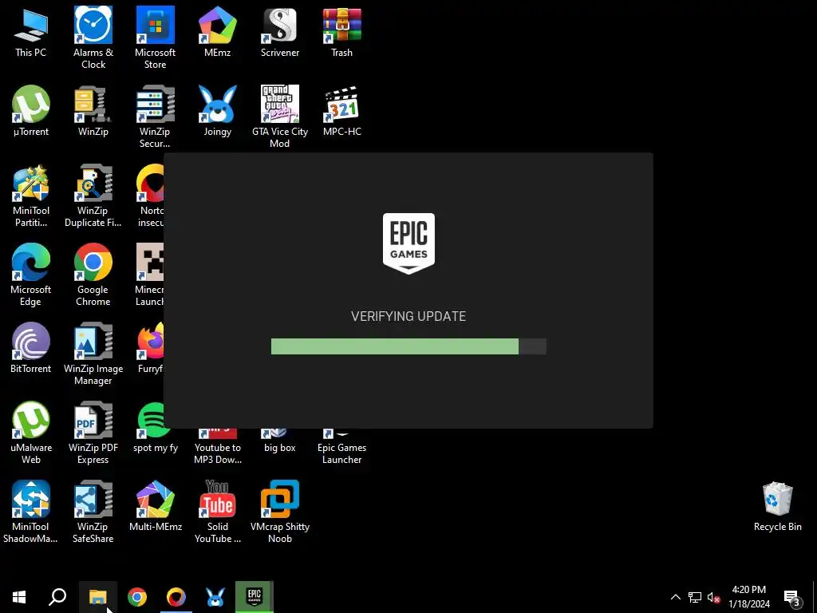
Task: Select BitTorrent desktop icon
Action: tap(31, 348)
